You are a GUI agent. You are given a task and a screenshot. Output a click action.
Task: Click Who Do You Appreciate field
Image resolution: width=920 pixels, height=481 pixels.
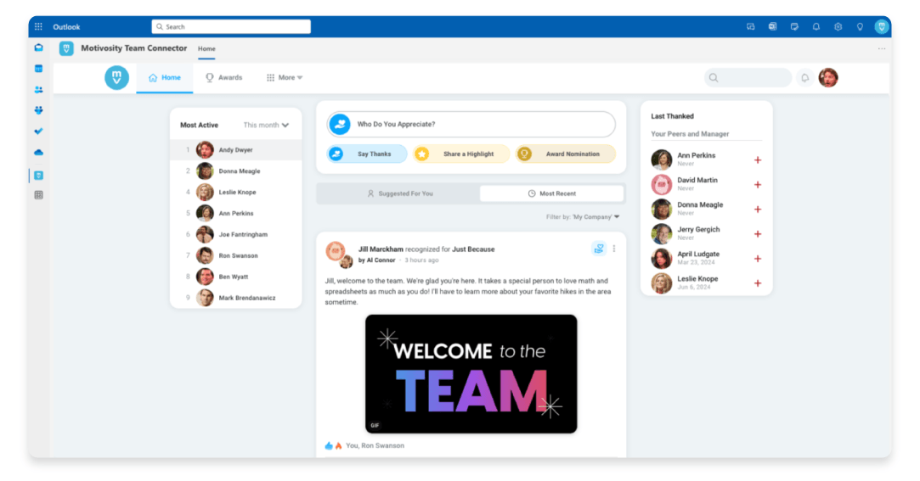click(x=471, y=124)
